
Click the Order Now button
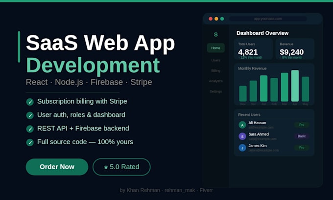point(57,167)
